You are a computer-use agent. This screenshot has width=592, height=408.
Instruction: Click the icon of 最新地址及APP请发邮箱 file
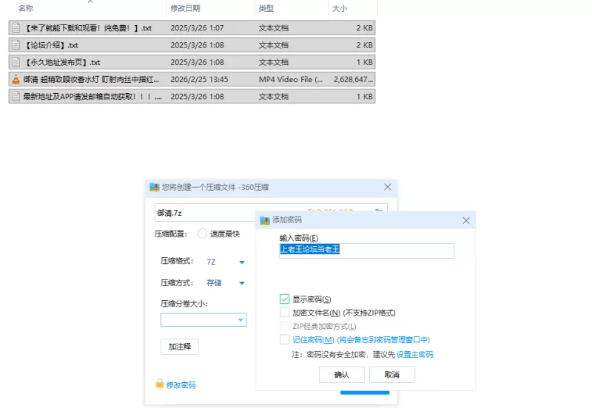point(16,97)
